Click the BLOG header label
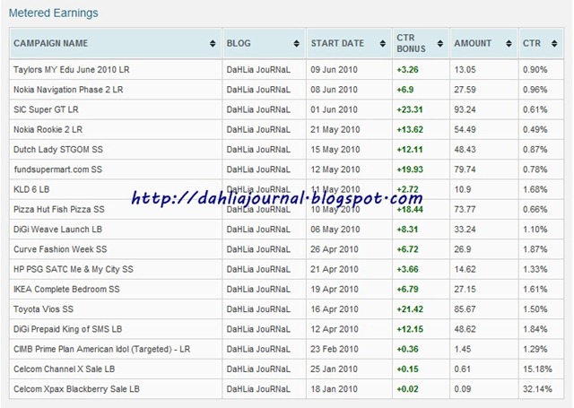574x408 pixels. pos(239,43)
